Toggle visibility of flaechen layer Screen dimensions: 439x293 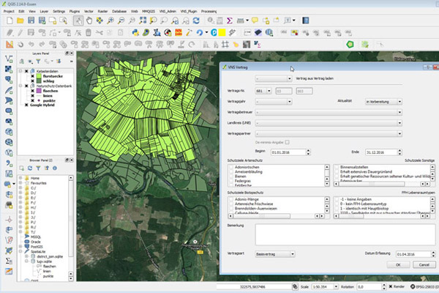point(32,91)
